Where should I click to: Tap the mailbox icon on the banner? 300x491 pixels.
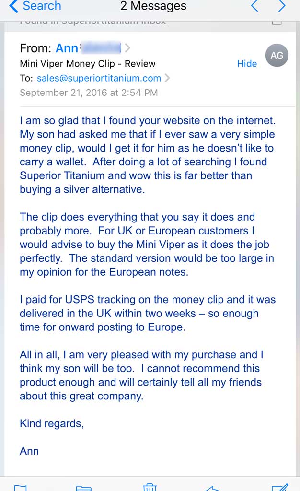click(x=277, y=23)
